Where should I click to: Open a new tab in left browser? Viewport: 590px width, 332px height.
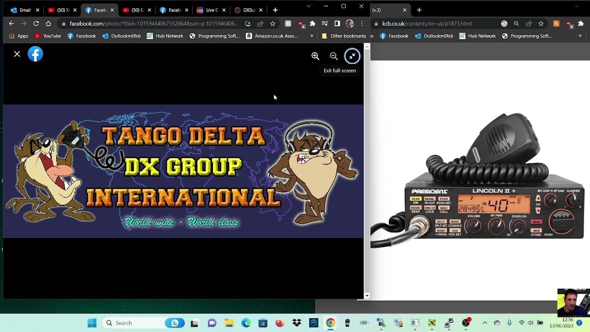(275, 10)
